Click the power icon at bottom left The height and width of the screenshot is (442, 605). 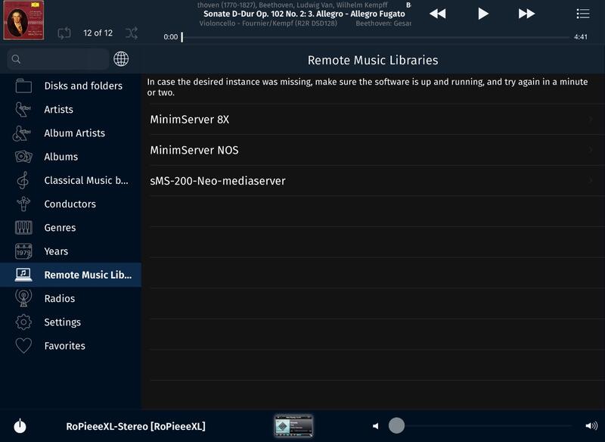[20, 426]
